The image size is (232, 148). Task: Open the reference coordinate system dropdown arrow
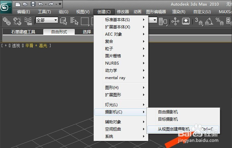click(x=155, y=20)
